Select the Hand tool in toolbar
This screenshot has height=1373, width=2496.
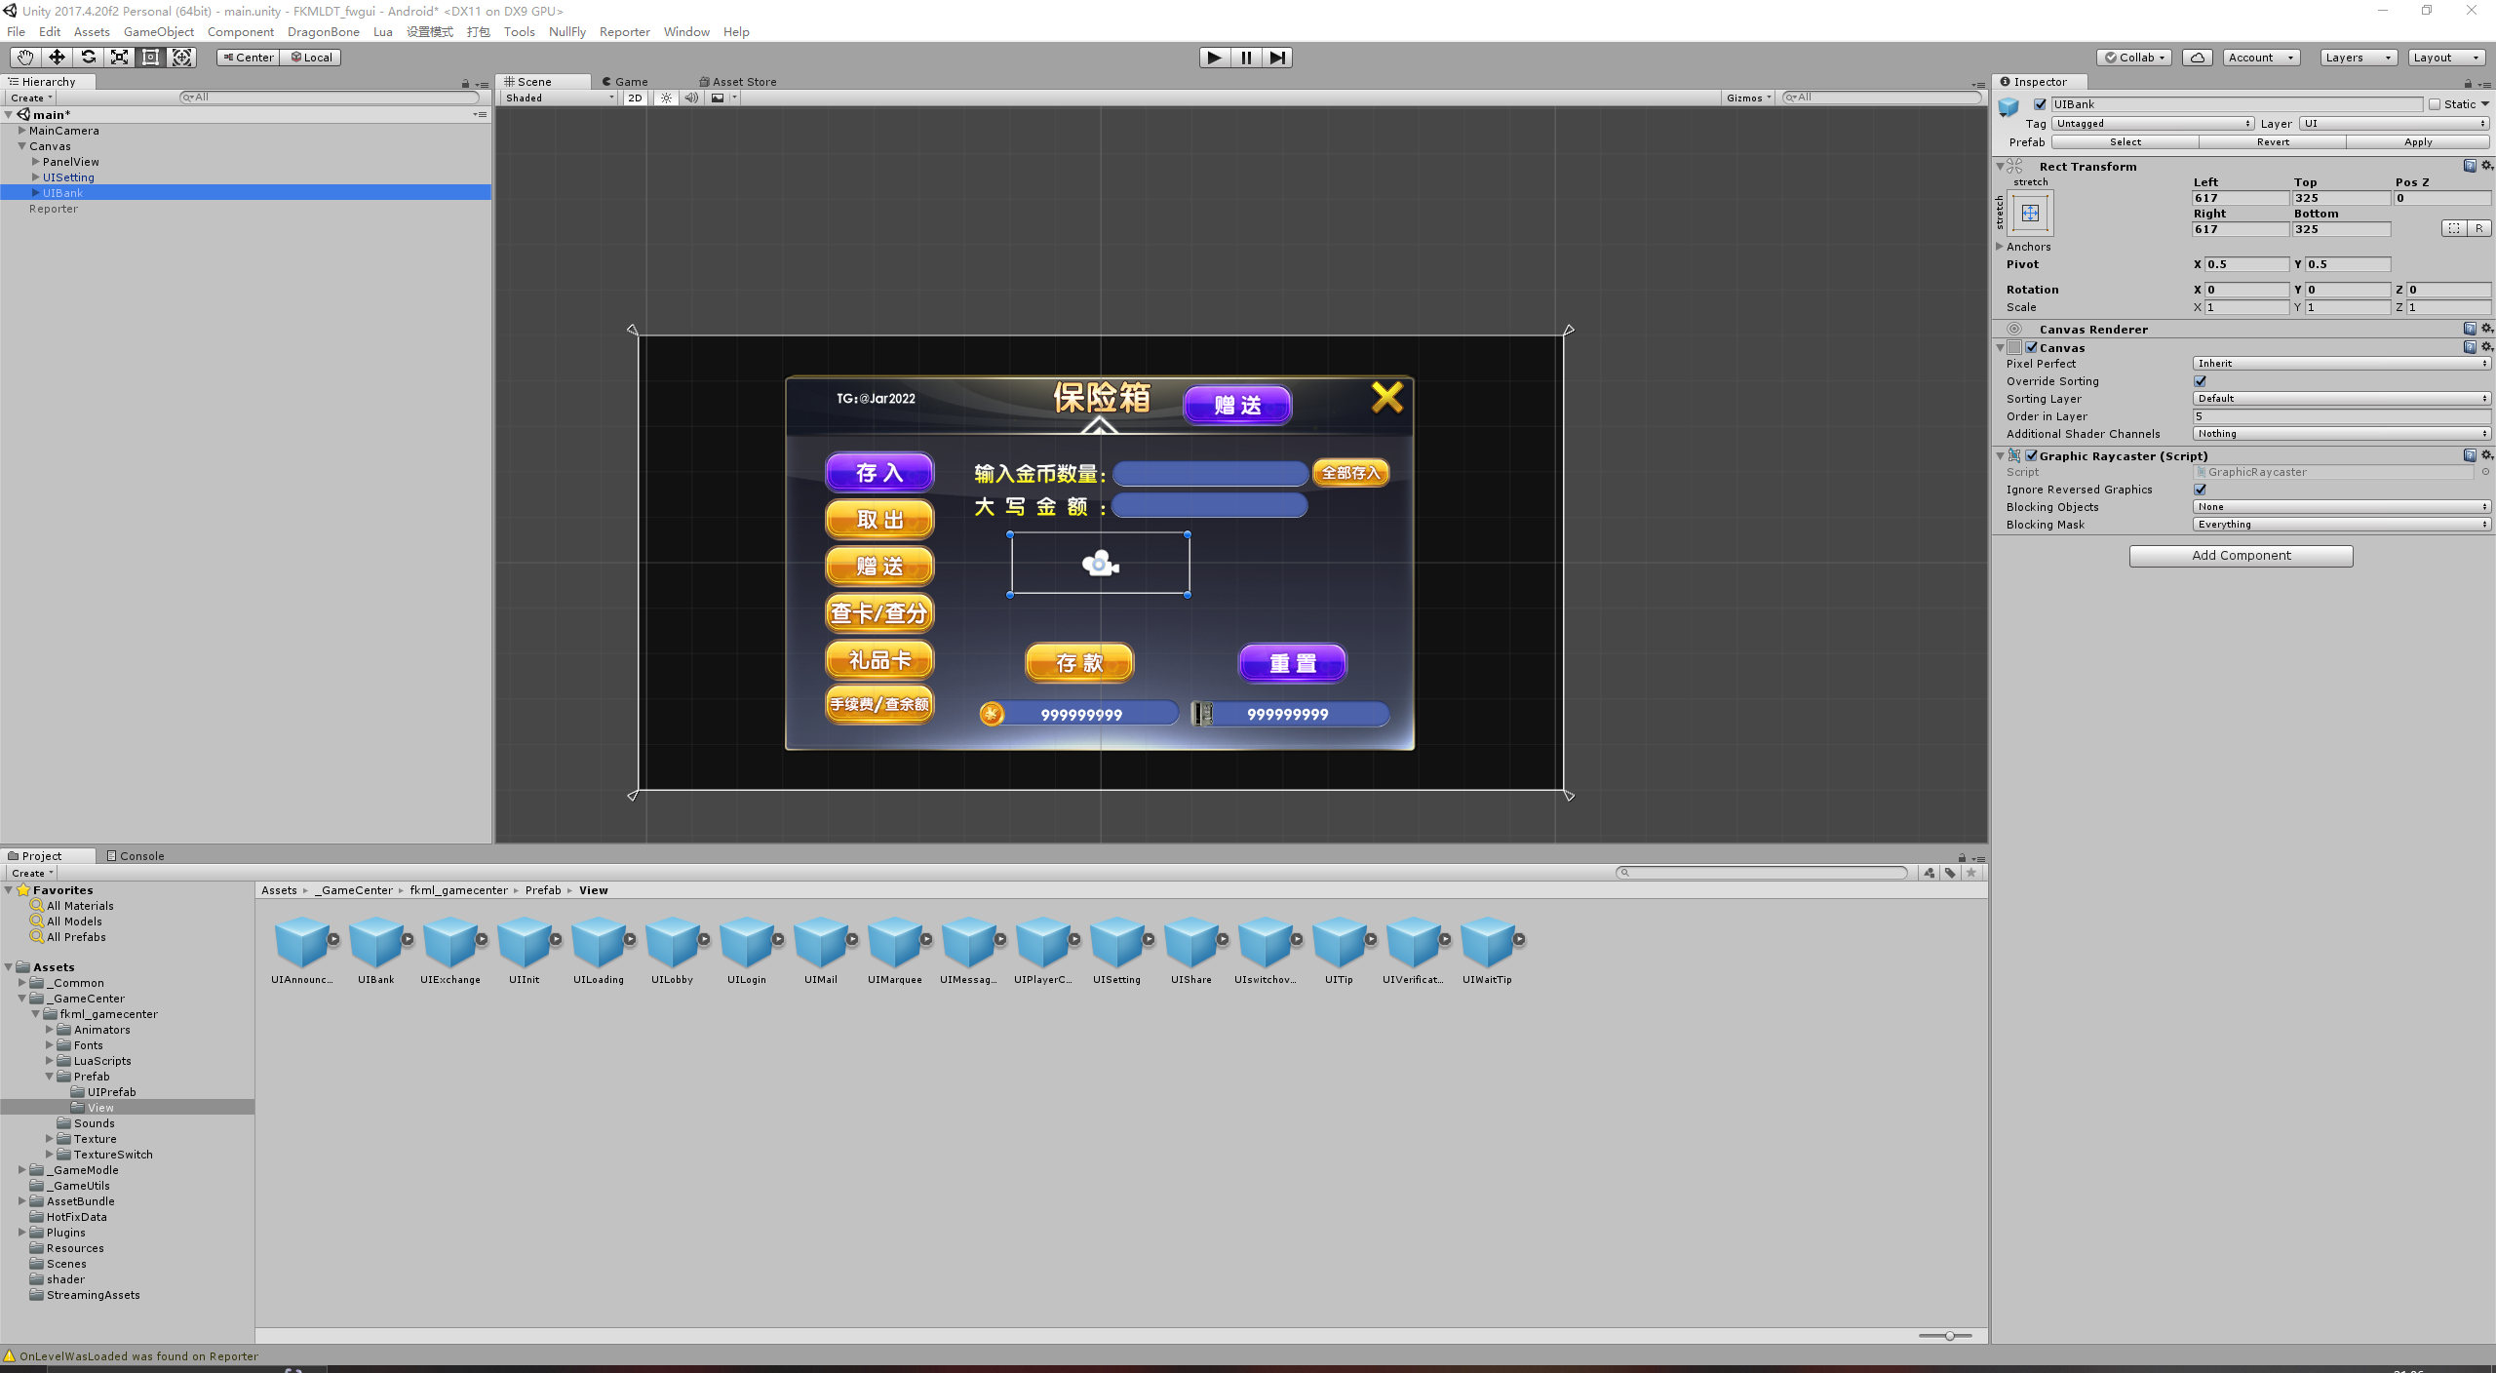(25, 58)
